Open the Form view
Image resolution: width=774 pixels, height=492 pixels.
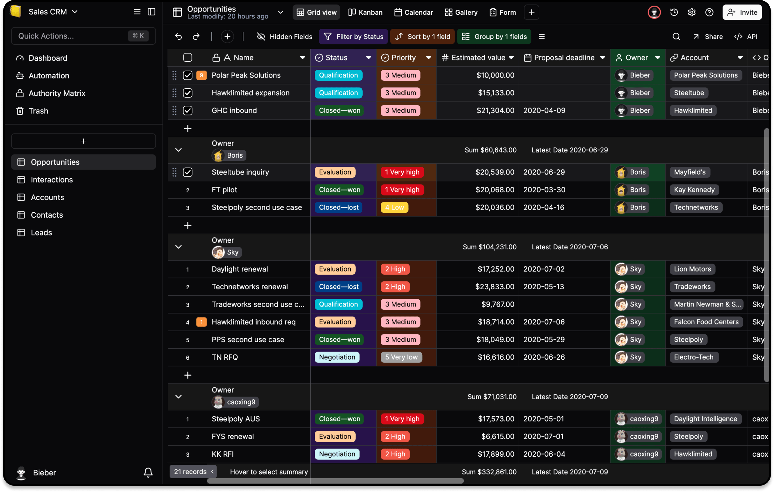(502, 12)
